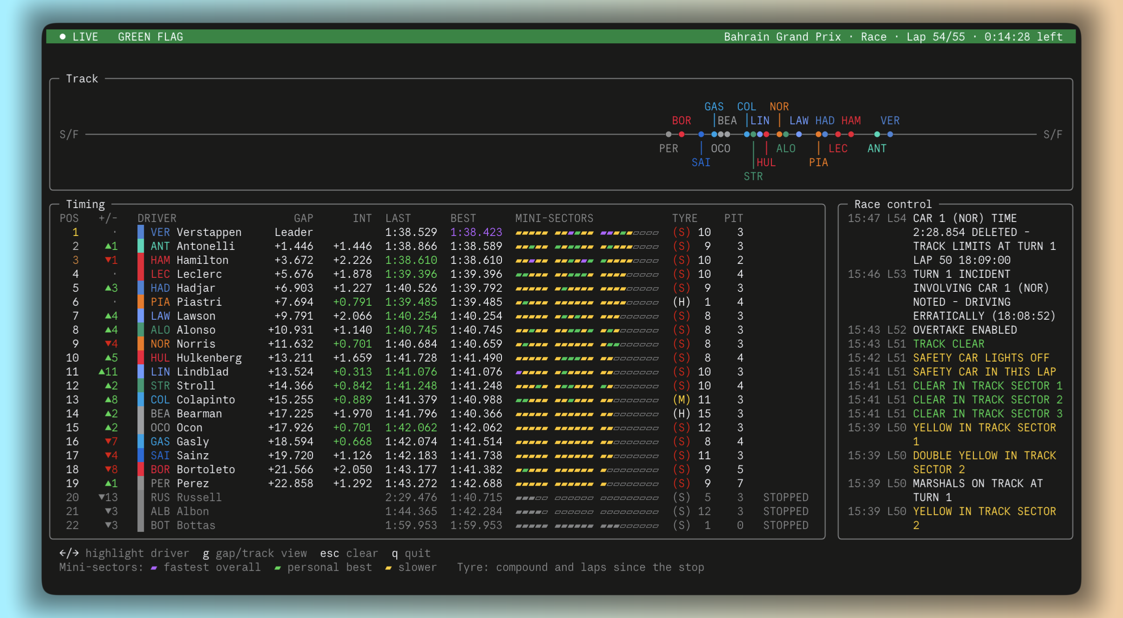Click the green personal best legend marker

click(x=277, y=568)
